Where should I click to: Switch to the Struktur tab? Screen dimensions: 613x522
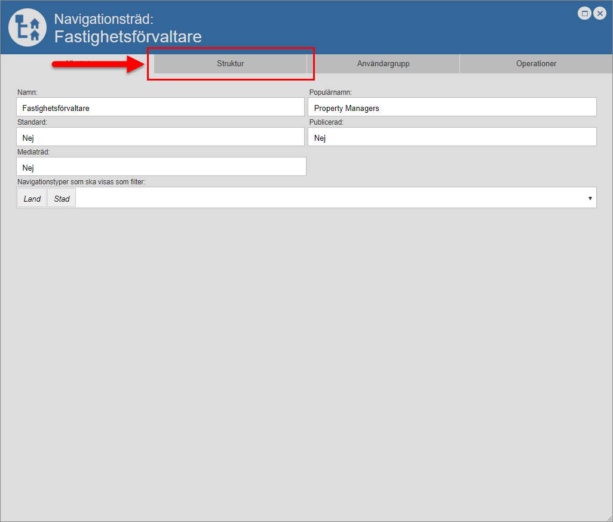[230, 64]
